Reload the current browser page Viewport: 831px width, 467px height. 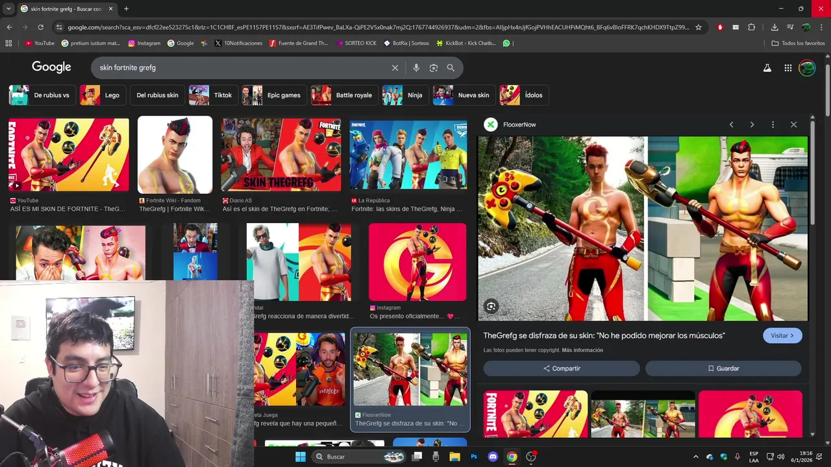point(40,27)
